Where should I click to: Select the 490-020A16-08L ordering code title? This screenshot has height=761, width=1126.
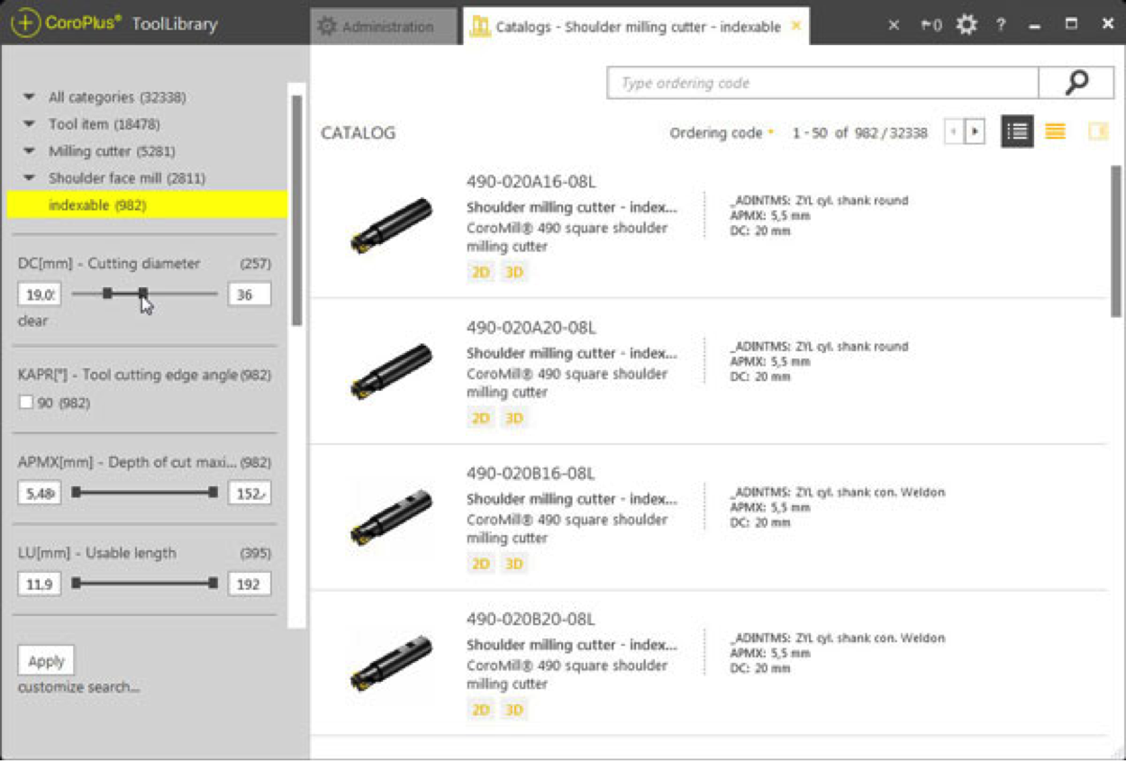tap(531, 182)
